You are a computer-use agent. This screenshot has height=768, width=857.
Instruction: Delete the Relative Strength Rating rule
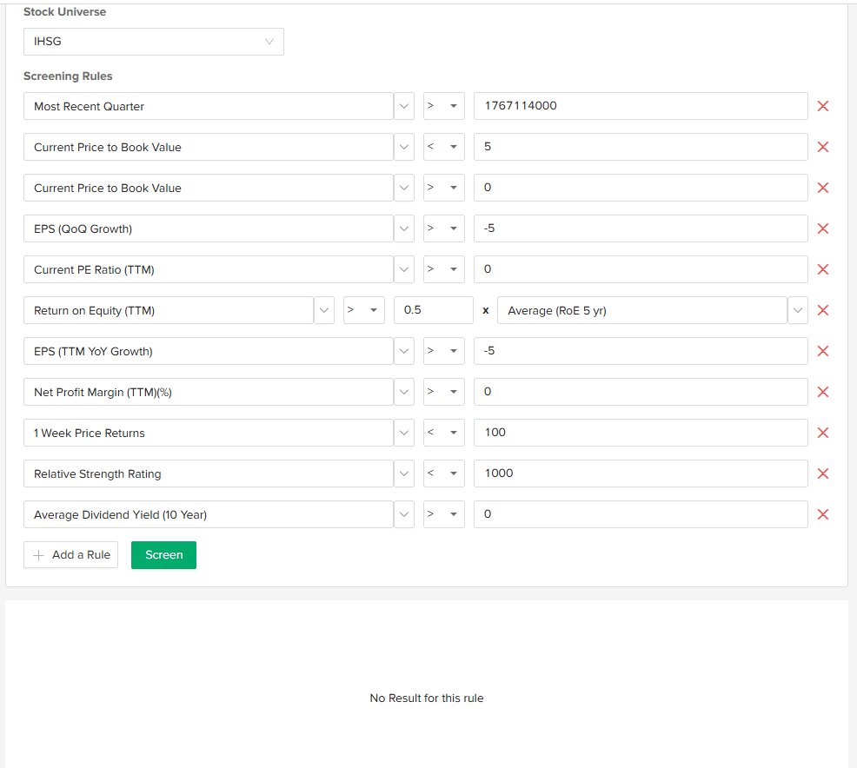pyautogui.click(x=822, y=473)
